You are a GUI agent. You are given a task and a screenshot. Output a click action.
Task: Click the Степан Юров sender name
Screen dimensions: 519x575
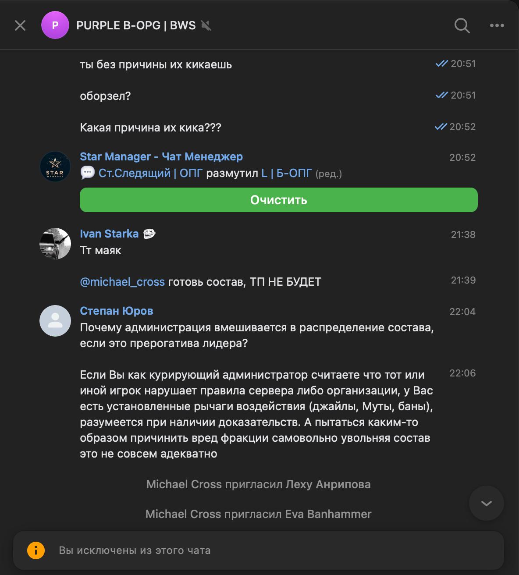(117, 311)
